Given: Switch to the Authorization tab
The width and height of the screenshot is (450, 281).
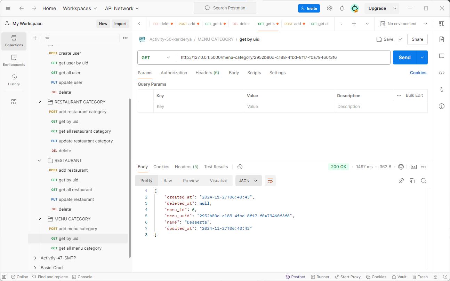Looking at the screenshot, I should point(174,73).
